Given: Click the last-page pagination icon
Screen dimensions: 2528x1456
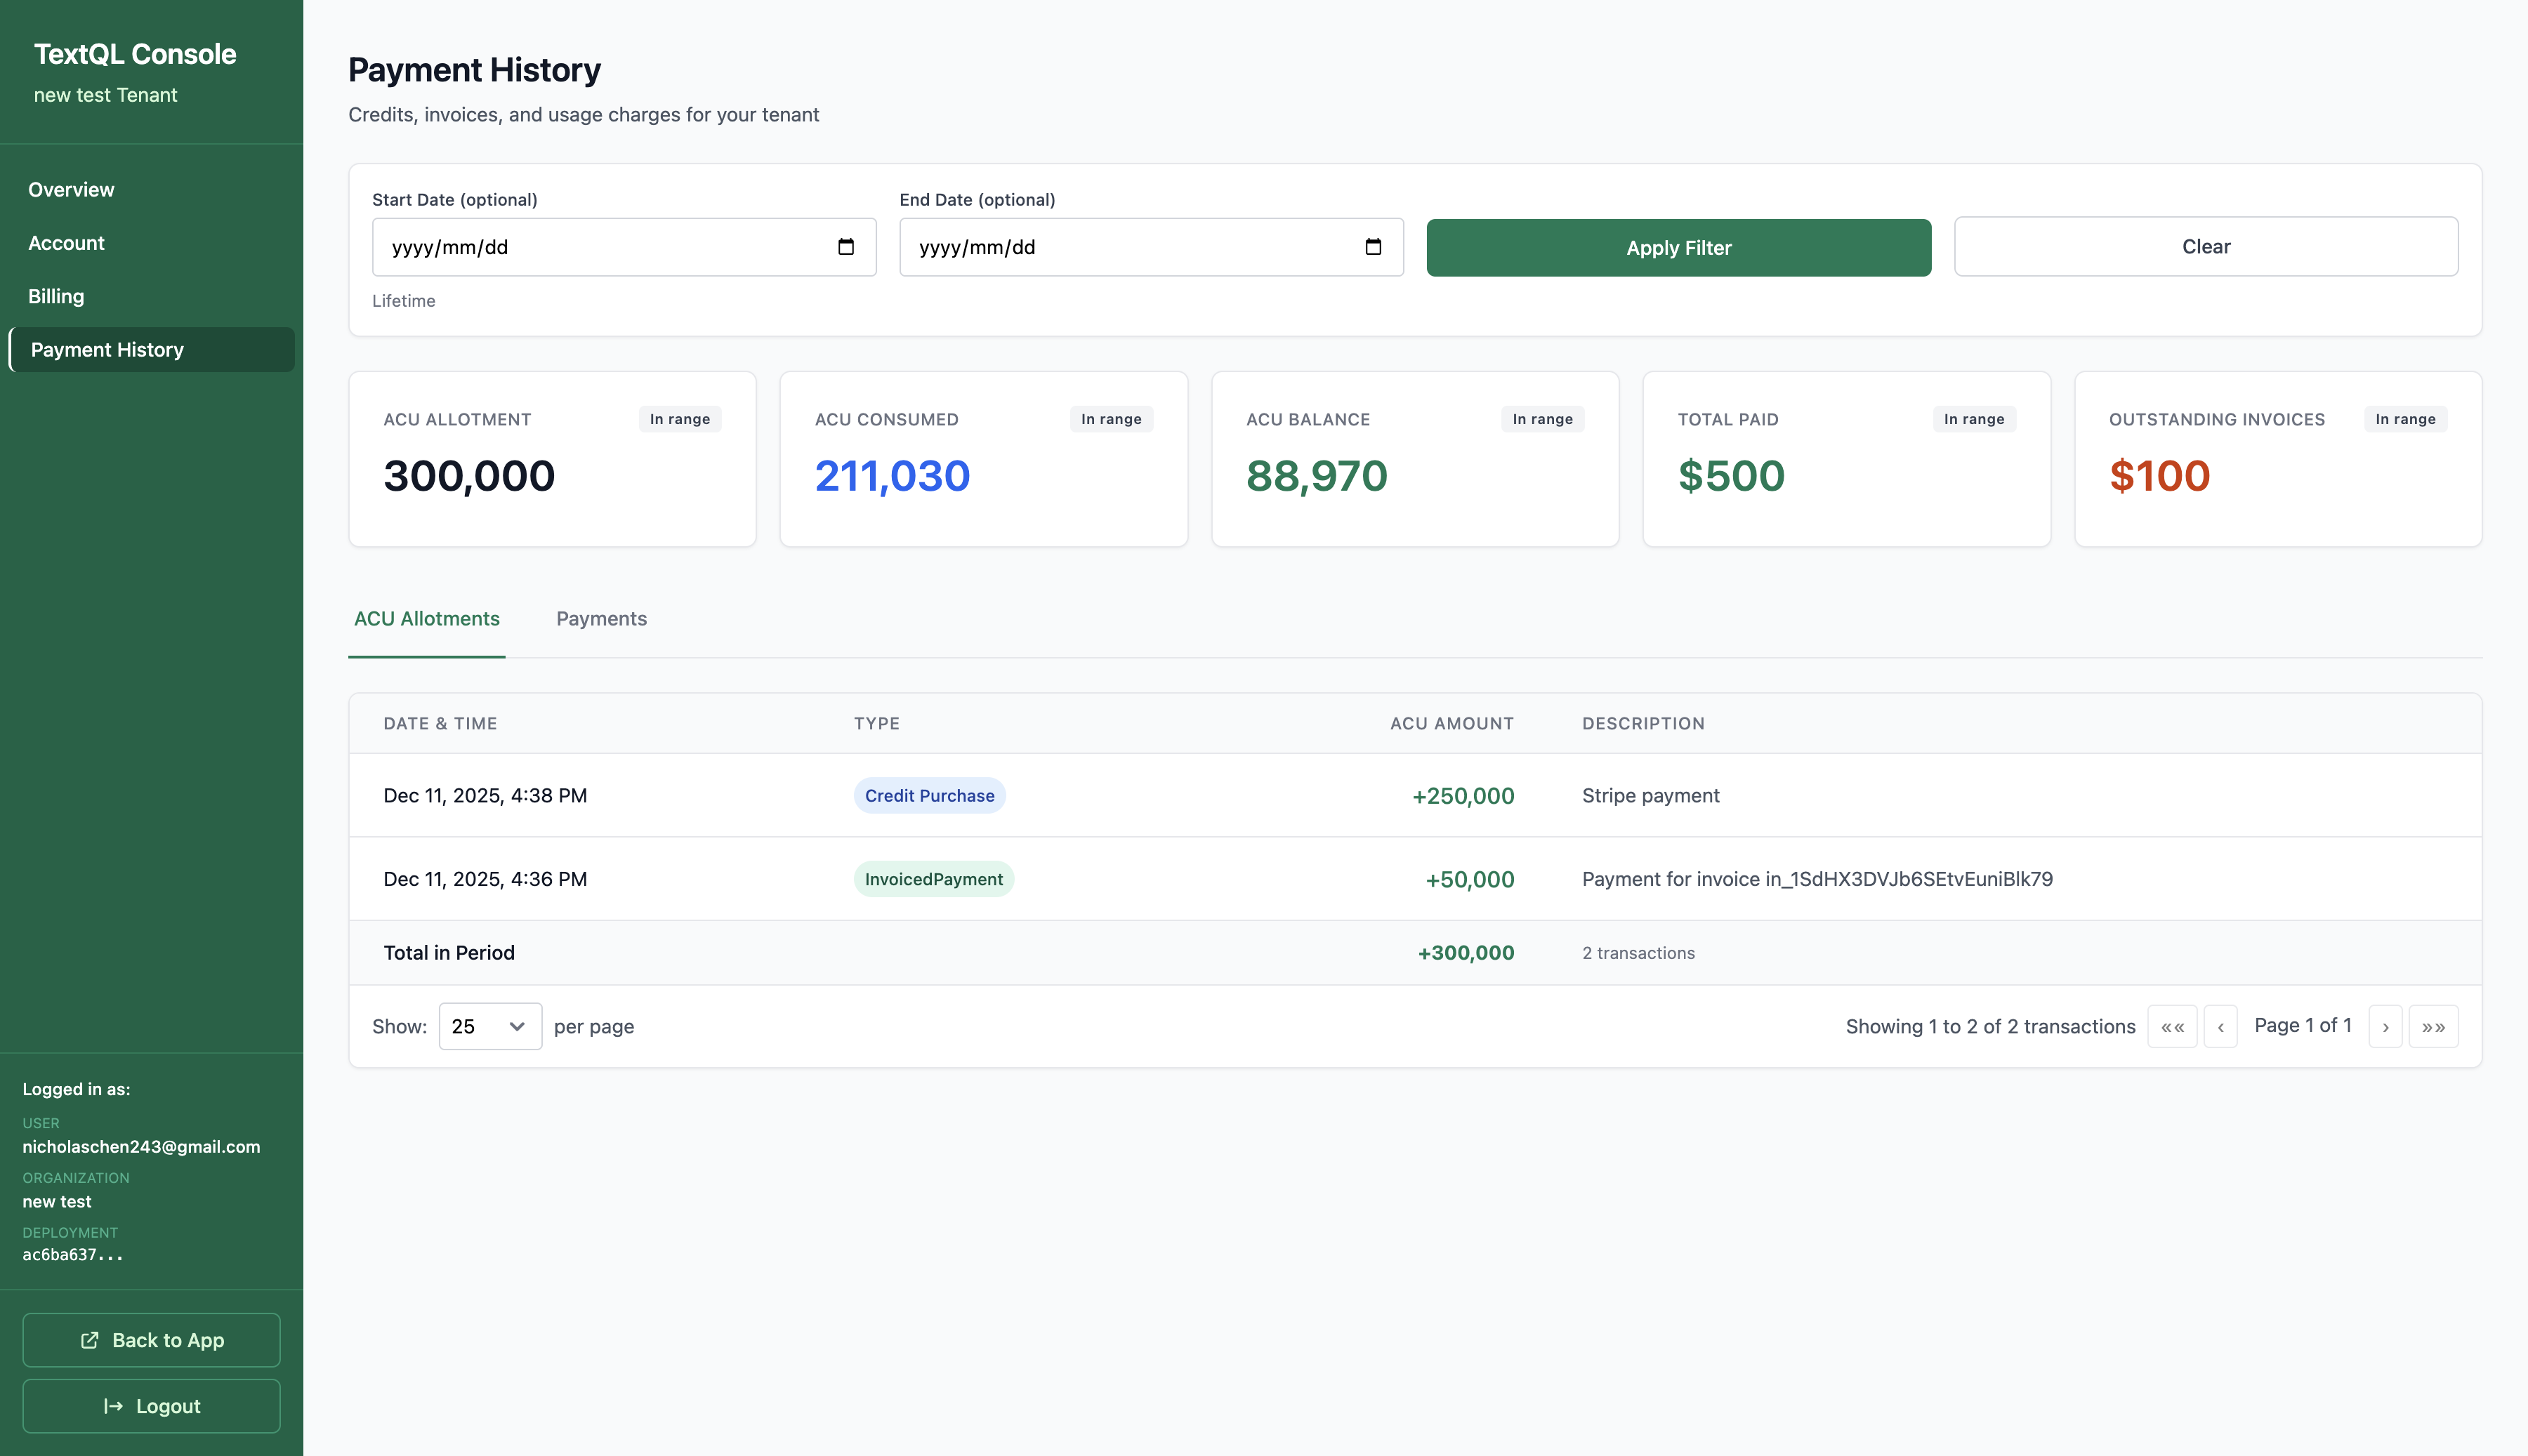Looking at the screenshot, I should click(x=2434, y=1026).
